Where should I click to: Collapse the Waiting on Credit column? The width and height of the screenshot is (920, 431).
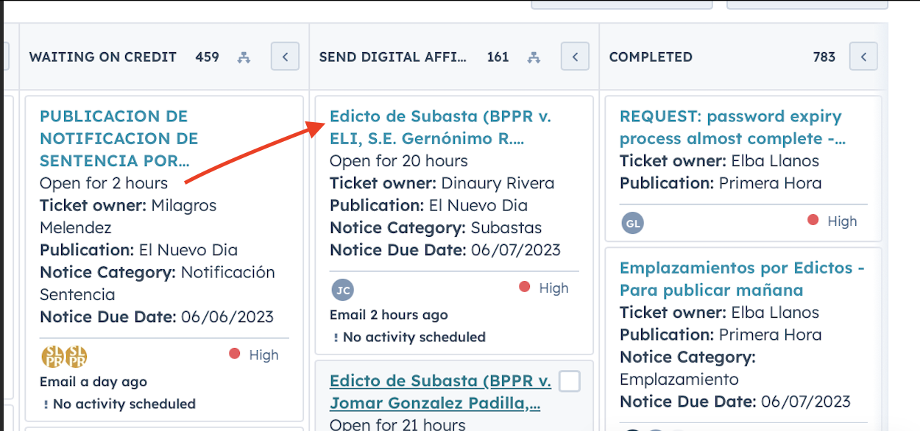pyautogui.click(x=285, y=57)
